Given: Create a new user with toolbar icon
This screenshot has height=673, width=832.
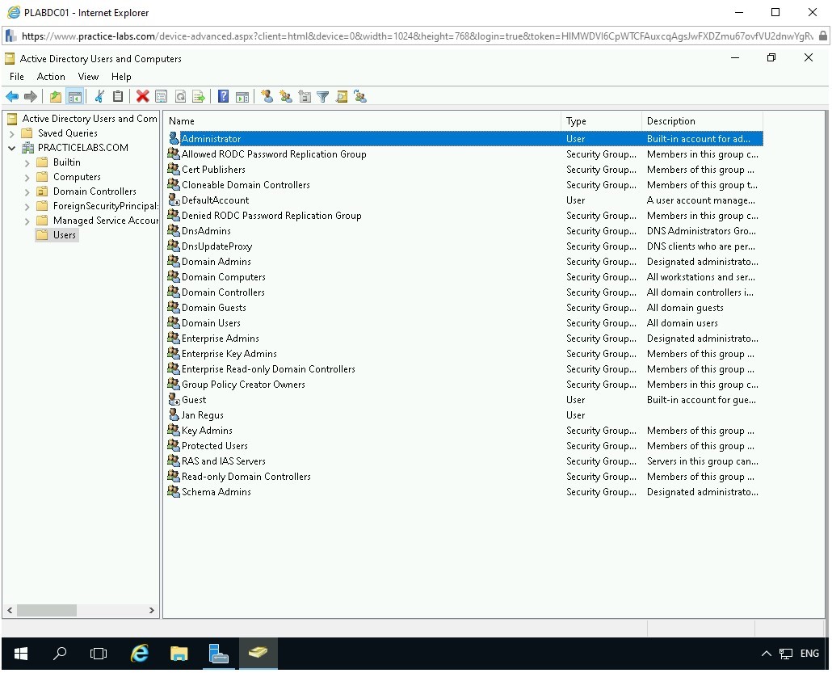Looking at the screenshot, I should tap(267, 97).
